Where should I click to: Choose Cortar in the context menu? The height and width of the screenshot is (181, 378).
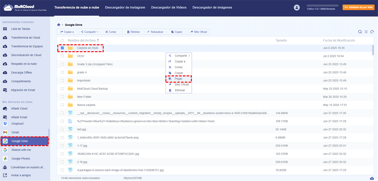[x=179, y=67]
